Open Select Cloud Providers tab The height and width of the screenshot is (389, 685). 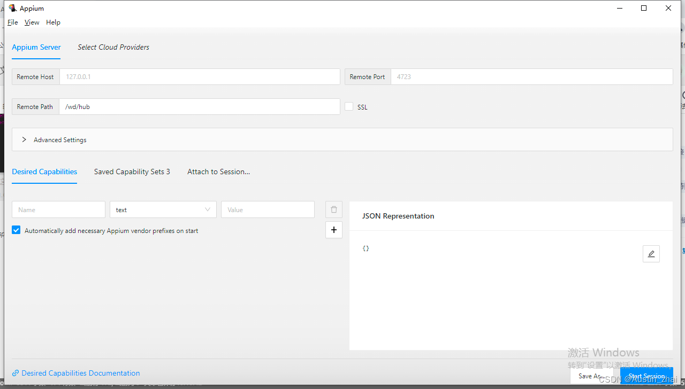click(x=113, y=47)
